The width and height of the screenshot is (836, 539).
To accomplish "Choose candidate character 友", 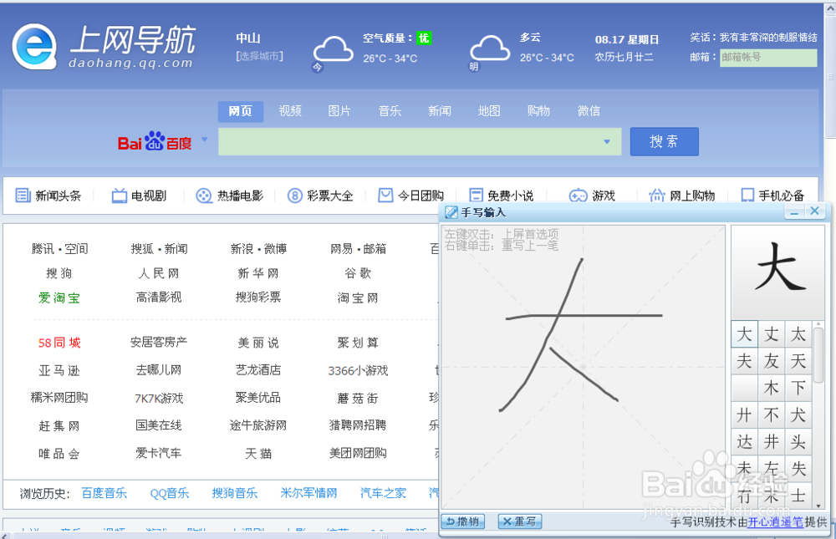I will (771, 362).
